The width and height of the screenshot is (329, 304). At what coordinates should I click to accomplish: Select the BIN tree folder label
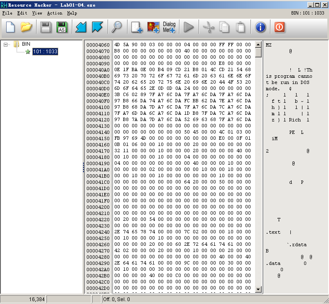point(26,44)
